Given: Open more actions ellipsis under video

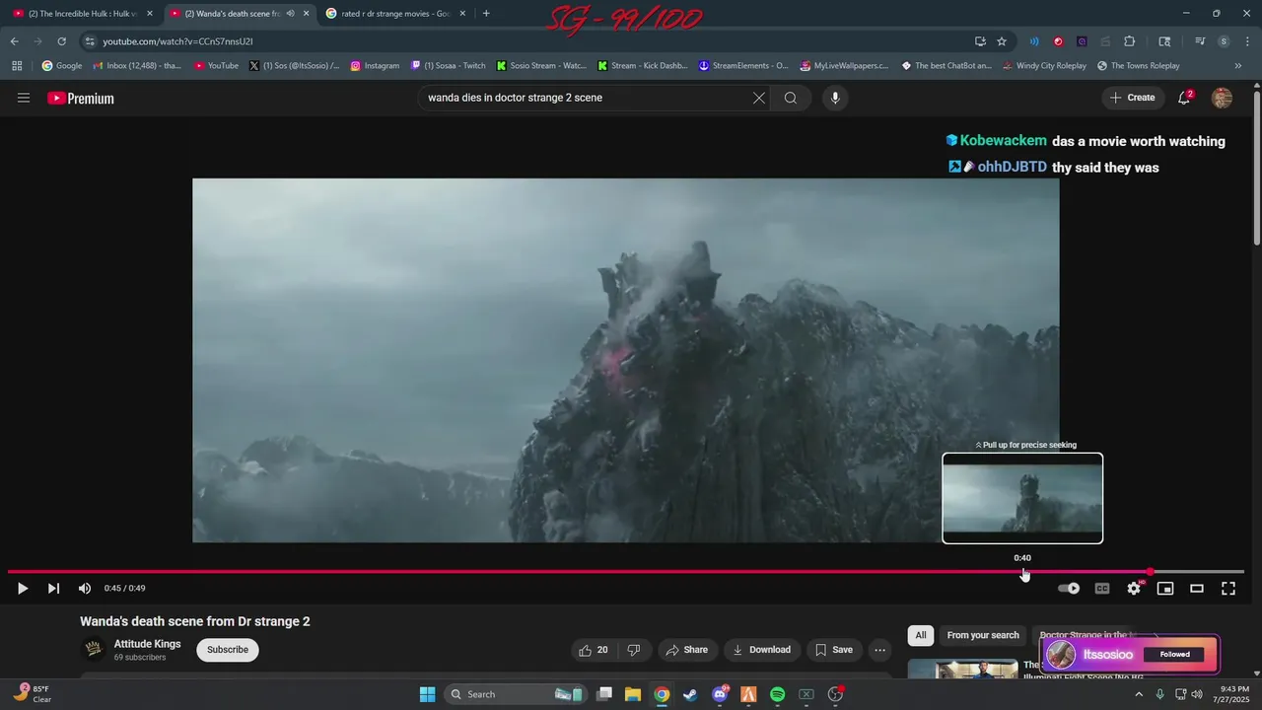Looking at the screenshot, I should (x=879, y=650).
